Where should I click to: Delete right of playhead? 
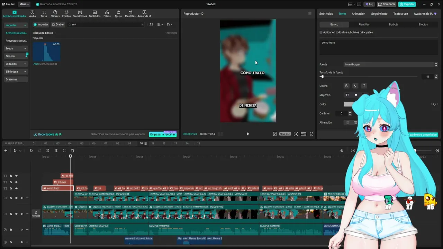[64, 150]
